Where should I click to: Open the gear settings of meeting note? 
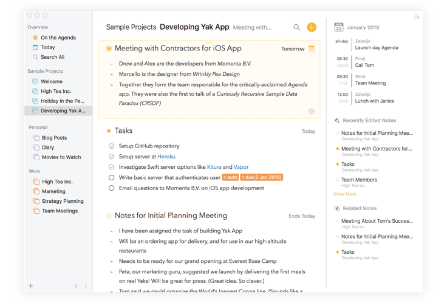click(x=312, y=112)
